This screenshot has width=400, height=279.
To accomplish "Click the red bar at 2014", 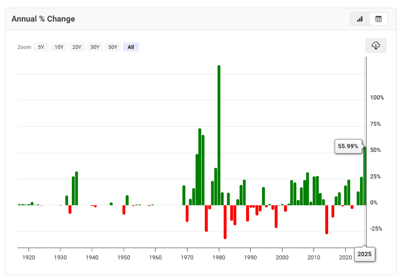I will click(326, 219).
